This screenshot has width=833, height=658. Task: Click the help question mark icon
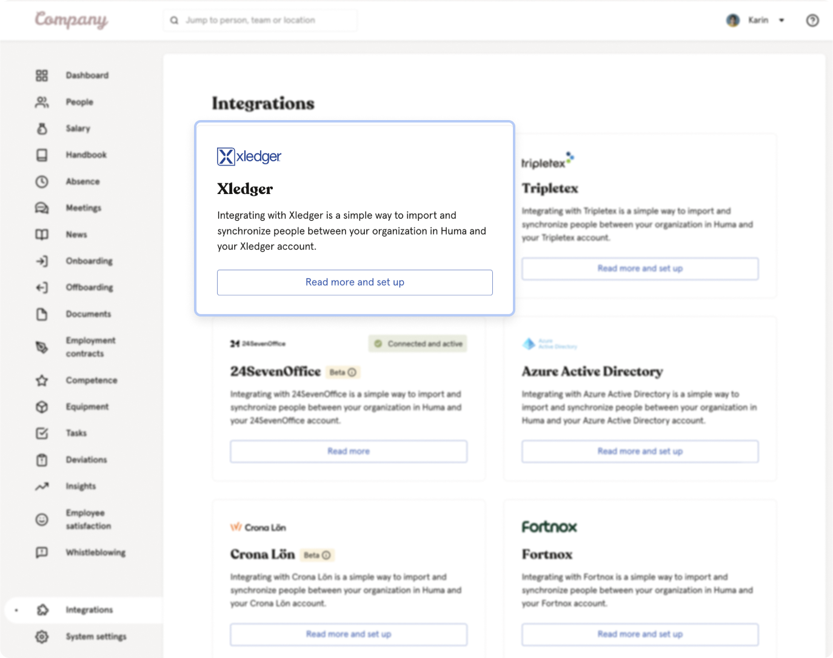[812, 21]
